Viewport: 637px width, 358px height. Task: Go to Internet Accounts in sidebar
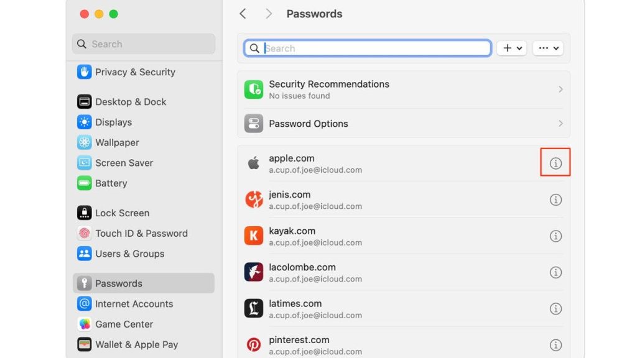click(134, 304)
